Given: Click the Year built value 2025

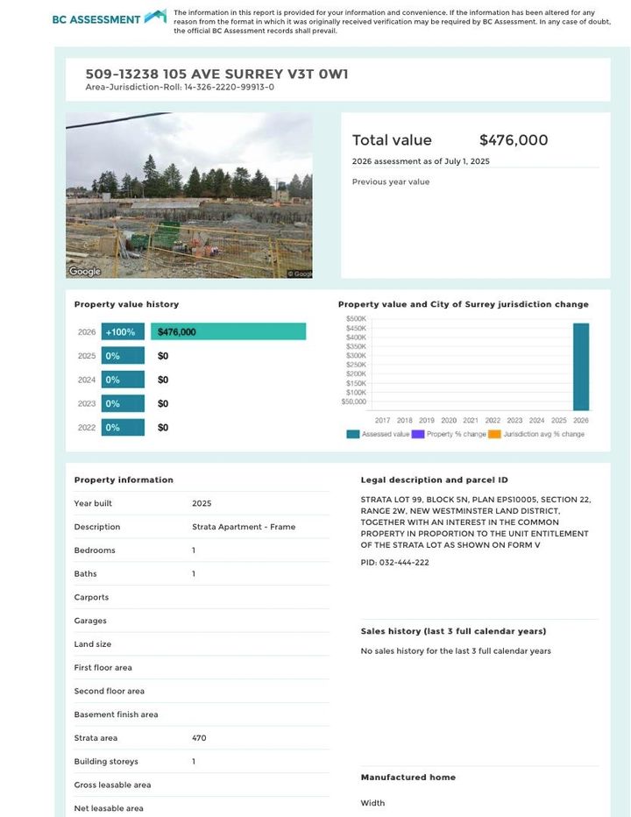Looking at the screenshot, I should [x=202, y=504].
